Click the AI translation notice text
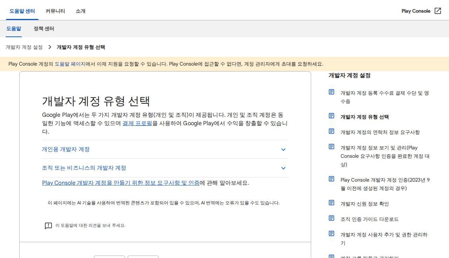The width and height of the screenshot is (449, 258). tap(164, 203)
